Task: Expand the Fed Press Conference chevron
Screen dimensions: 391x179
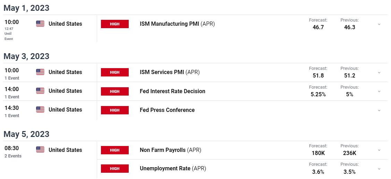Action: [379, 110]
